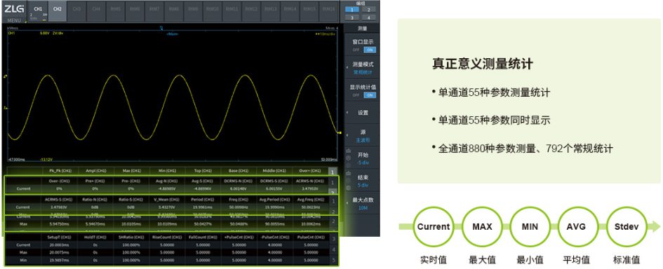Select group 1 under 编组
The width and height of the screenshot is (663, 269).
(351, 9)
